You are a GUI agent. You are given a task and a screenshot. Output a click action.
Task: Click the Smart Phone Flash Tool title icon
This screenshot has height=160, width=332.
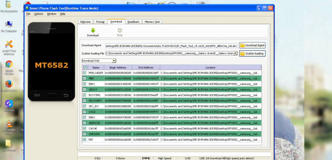27,8
